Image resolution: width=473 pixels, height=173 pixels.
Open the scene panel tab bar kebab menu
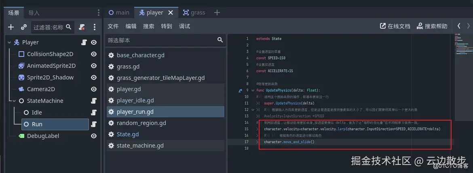point(98,13)
